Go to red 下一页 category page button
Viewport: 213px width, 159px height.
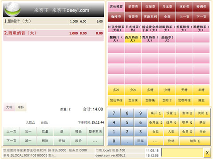[201, 17]
